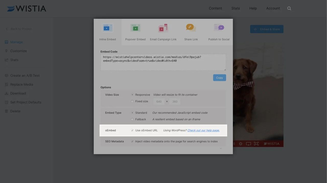
Task: Toggle fullscreen on the video player
Action: click(256, 144)
